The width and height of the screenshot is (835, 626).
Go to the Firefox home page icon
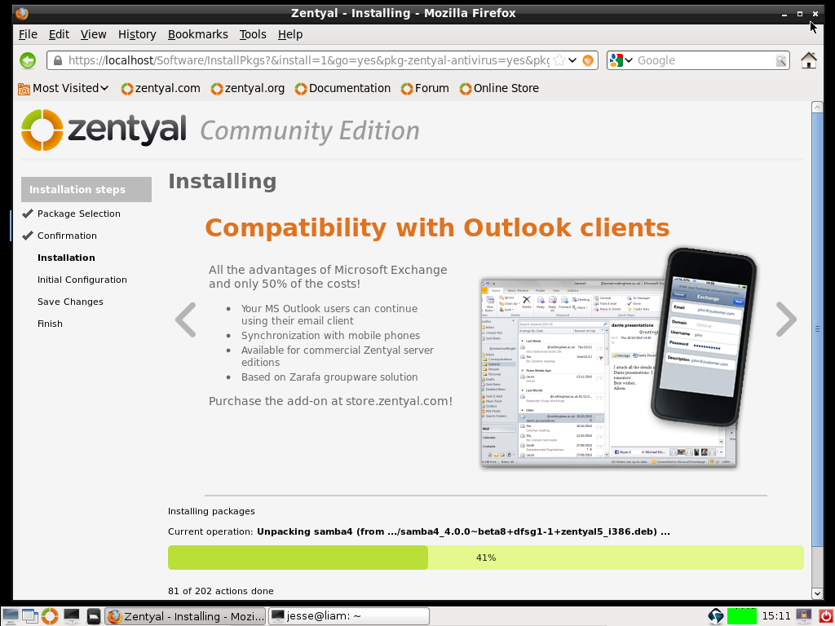[x=809, y=60]
